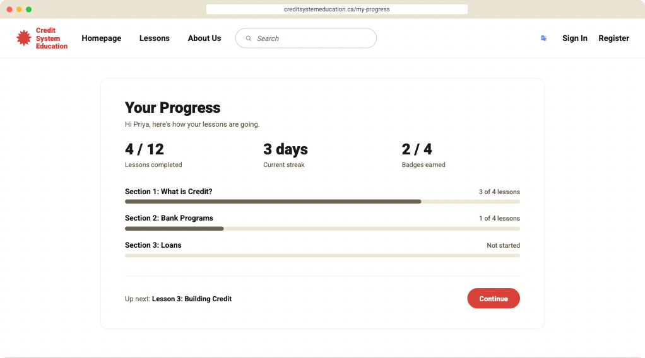The height and width of the screenshot is (358, 645).
Task: Click the 'Lessons completed' caption
Action: pyautogui.click(x=153, y=165)
